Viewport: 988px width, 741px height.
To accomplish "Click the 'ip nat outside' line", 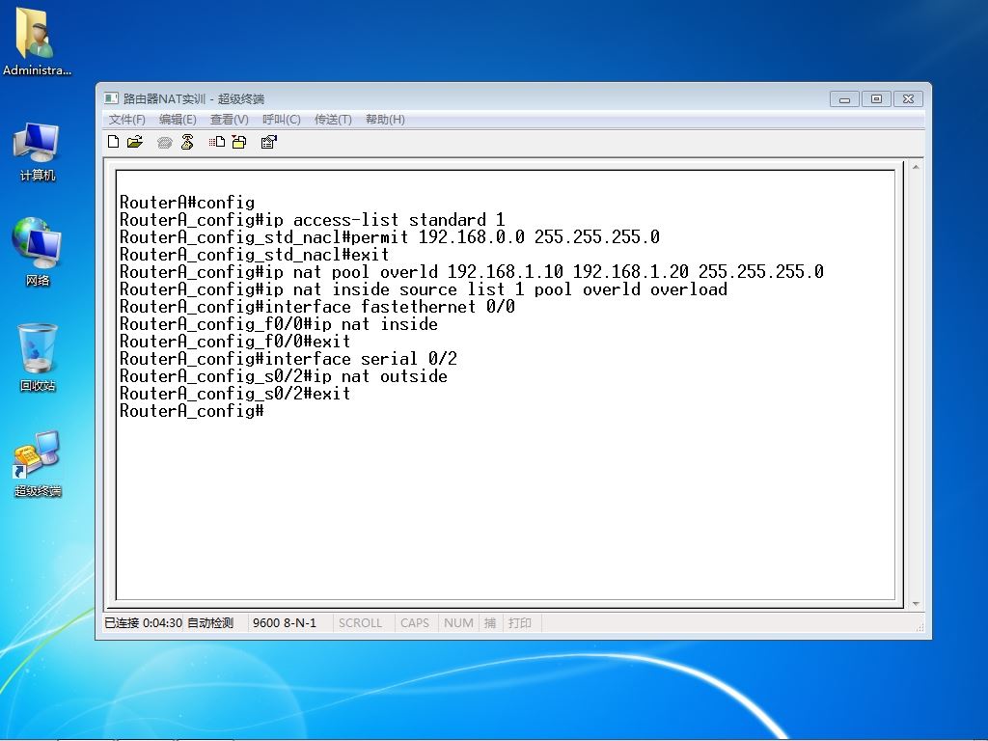I will [x=284, y=376].
